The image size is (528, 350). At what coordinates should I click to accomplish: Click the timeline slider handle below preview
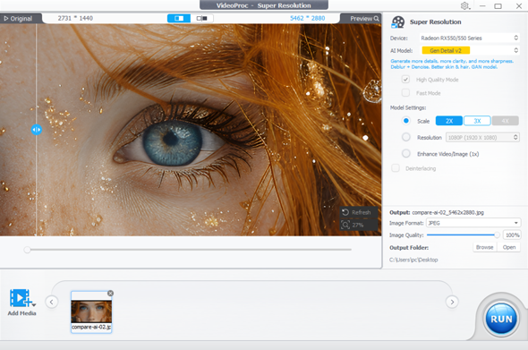click(27, 250)
